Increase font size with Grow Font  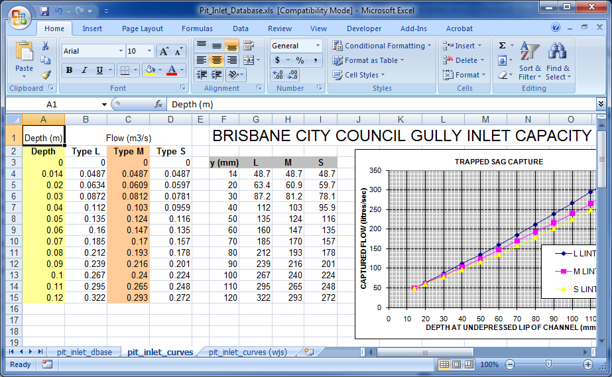click(x=164, y=51)
